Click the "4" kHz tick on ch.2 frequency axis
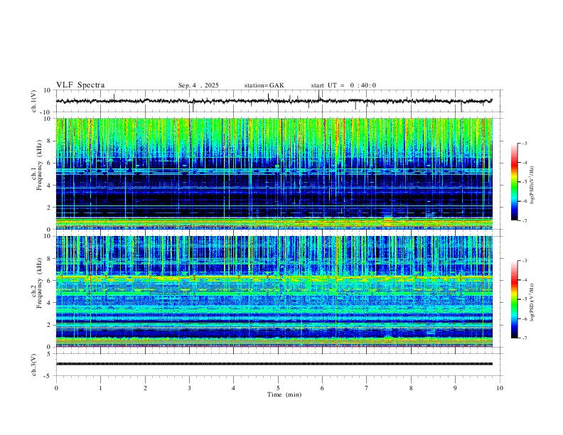 50,303
